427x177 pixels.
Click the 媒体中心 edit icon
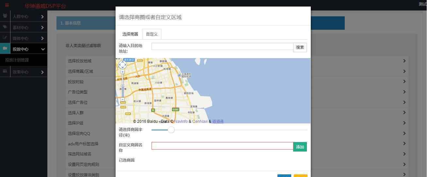tap(5, 38)
